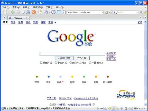Open the undo icon's dropdown arrow
Viewport: 148px width, 111px height.
[x=50, y=12]
